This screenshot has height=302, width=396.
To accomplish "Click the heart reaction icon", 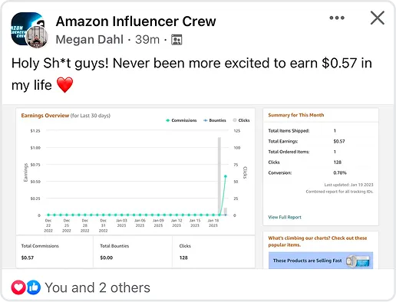I will coord(18,287).
